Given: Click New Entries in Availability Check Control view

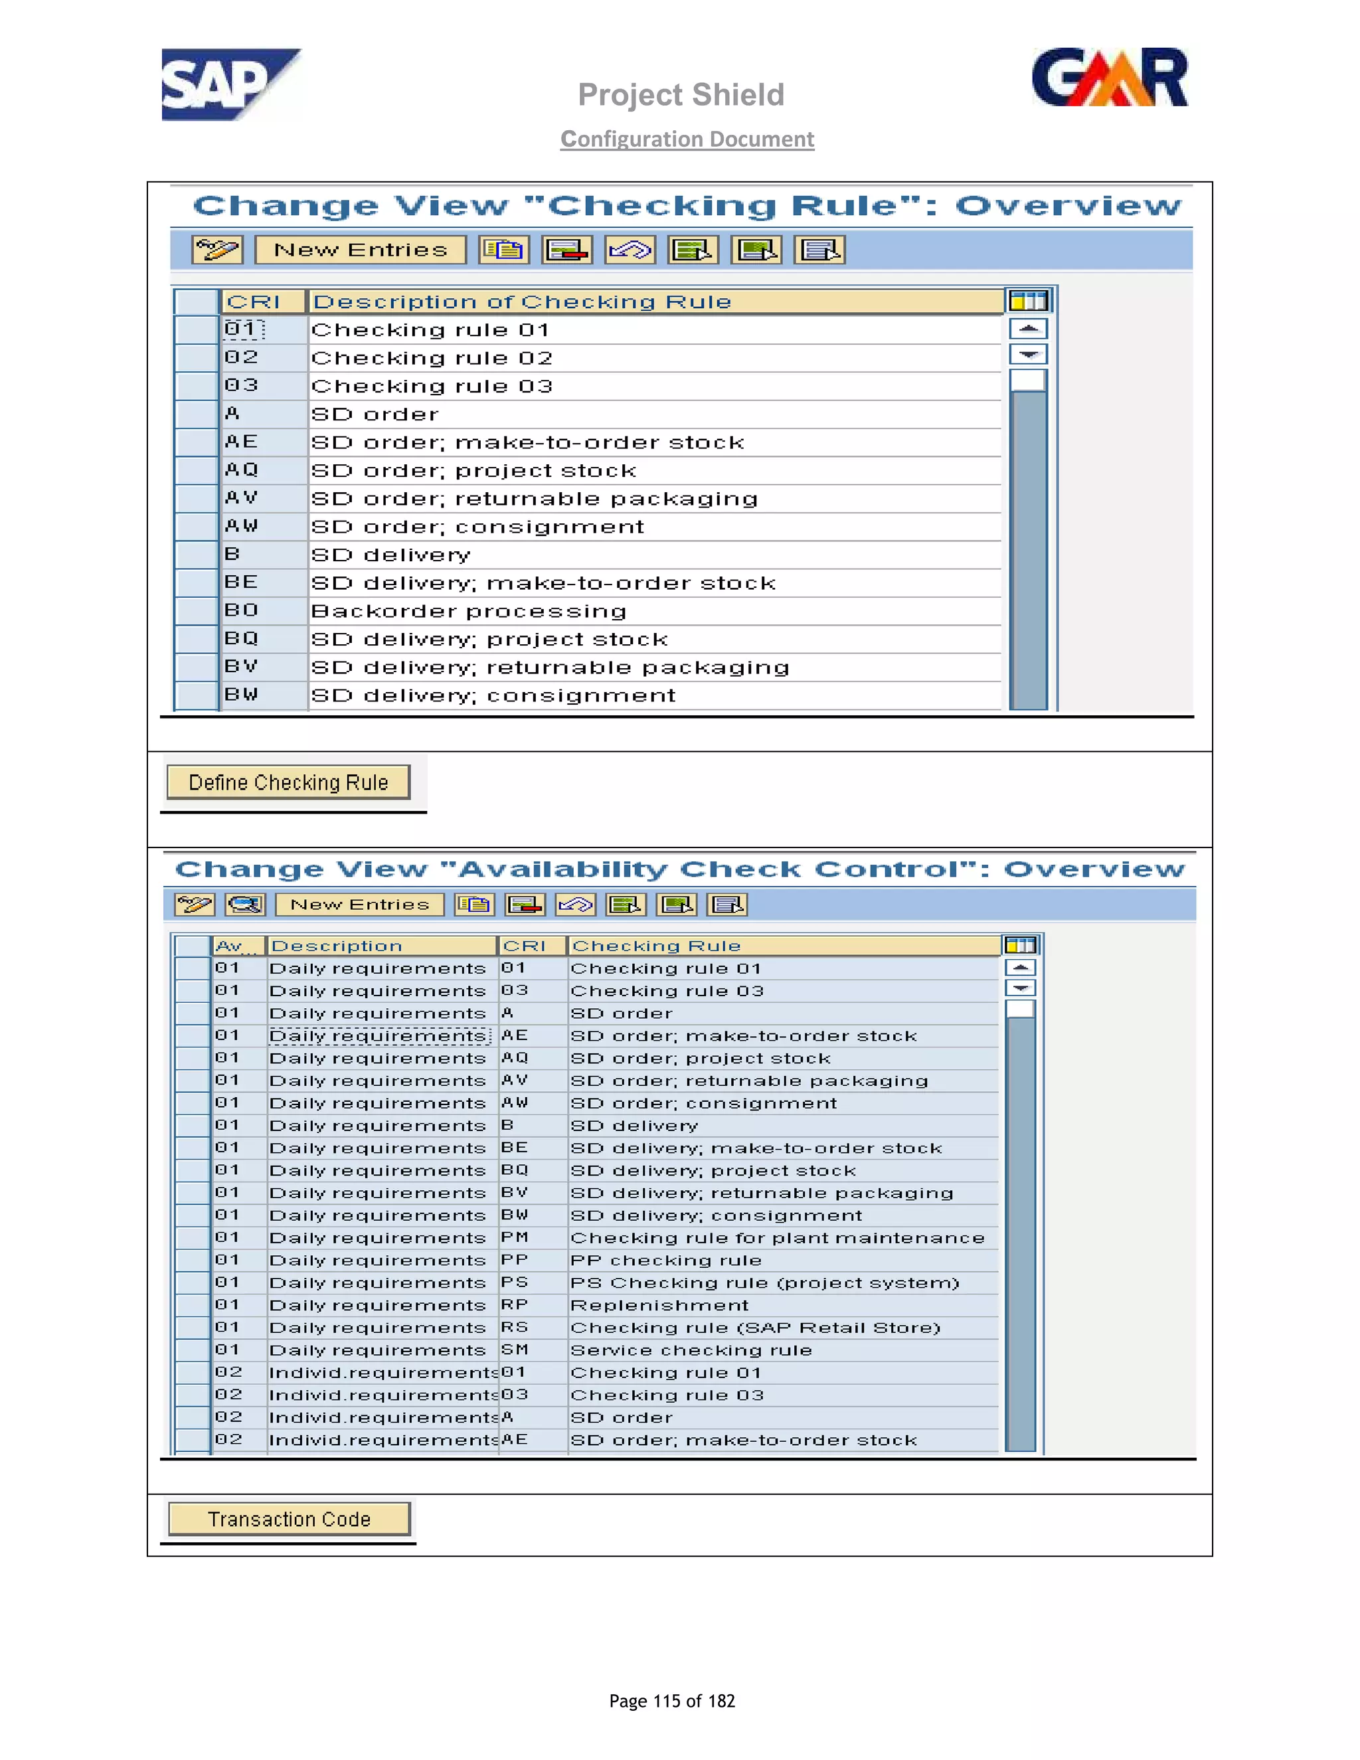Looking at the screenshot, I should click(x=359, y=904).
